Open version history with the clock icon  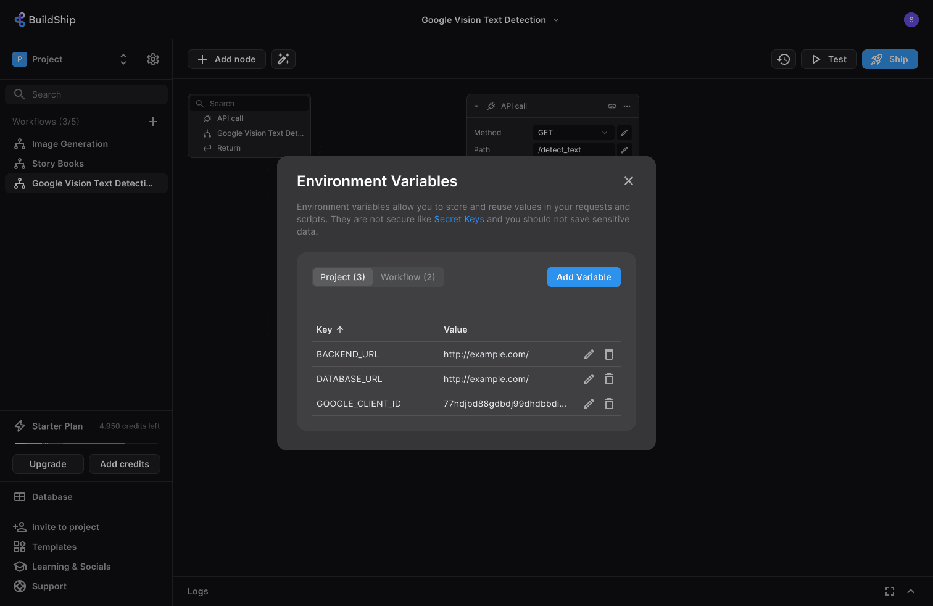[783, 59]
